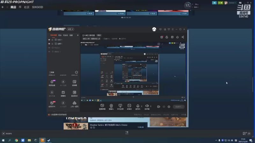Open the 库 library tab in Steam
The height and width of the screenshot is (143, 255).
point(20,7)
